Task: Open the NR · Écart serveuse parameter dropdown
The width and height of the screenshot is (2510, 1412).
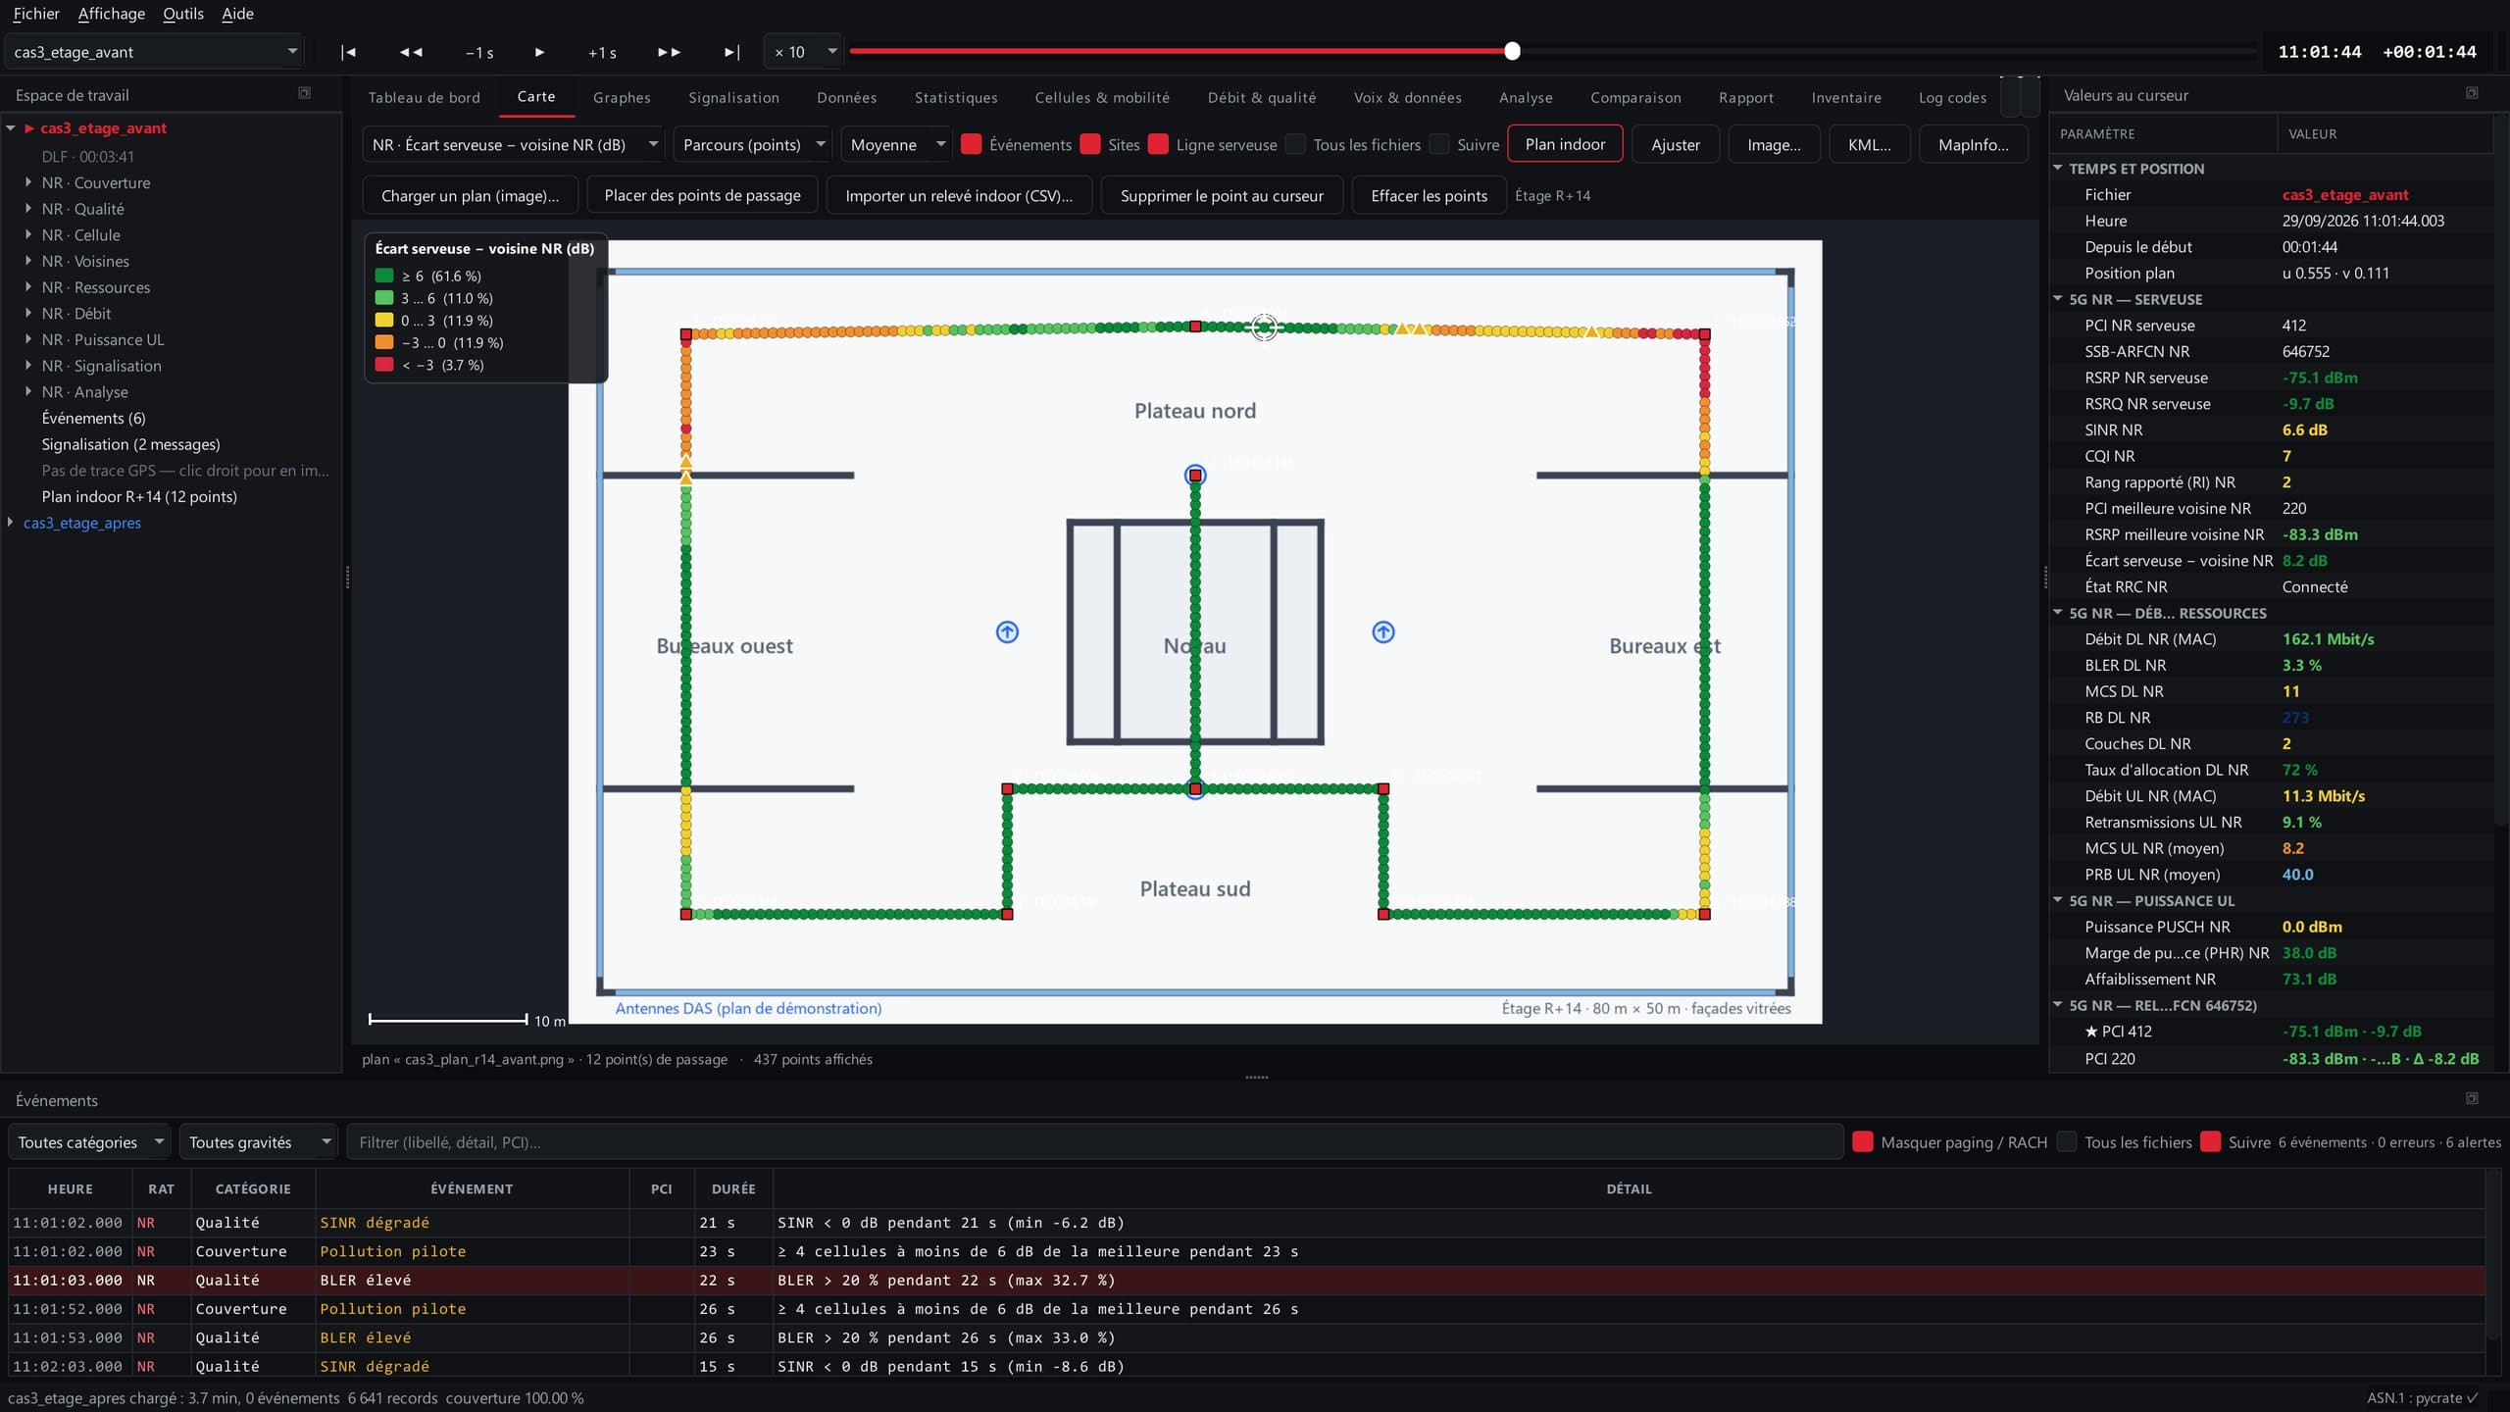Action: [514, 144]
